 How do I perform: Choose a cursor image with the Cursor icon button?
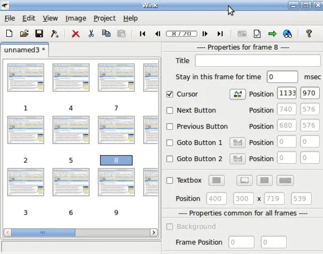point(237,94)
